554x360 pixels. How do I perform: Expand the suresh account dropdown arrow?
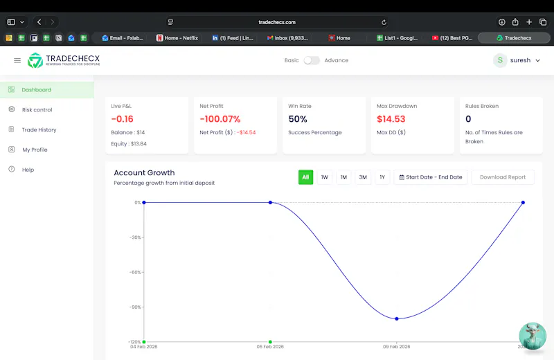(538, 61)
